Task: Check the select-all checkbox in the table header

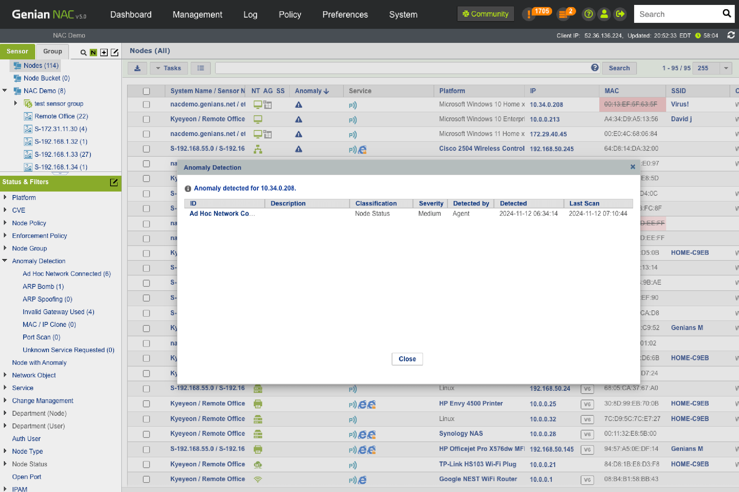Action: point(146,91)
